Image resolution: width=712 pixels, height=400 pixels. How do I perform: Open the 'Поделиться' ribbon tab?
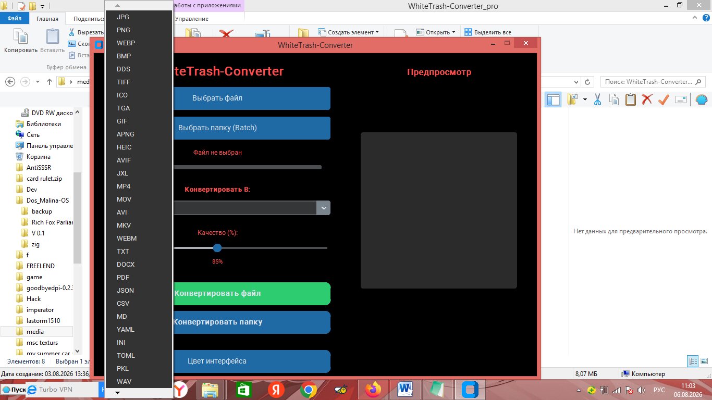pos(89,18)
